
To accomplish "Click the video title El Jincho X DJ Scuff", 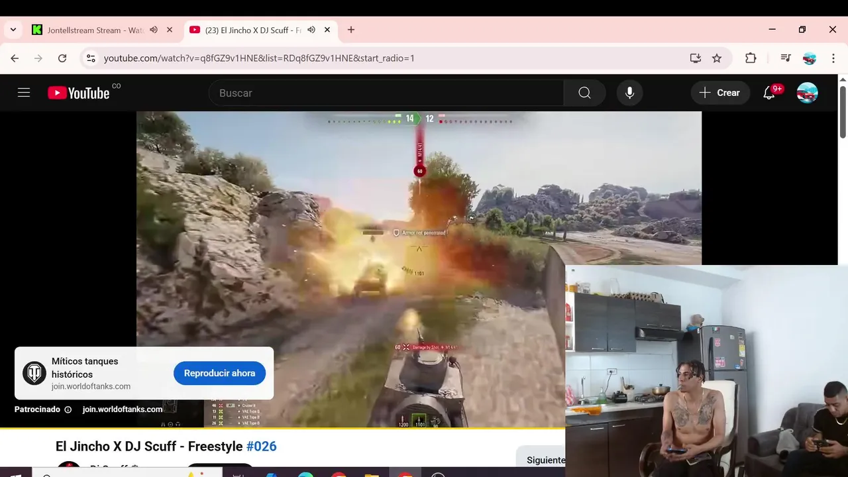I will point(150,447).
